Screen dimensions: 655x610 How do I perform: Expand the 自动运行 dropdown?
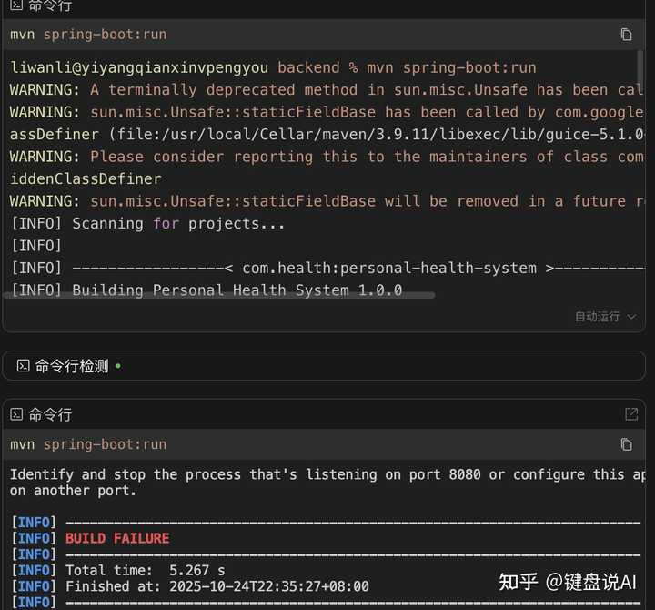pyautogui.click(x=605, y=317)
